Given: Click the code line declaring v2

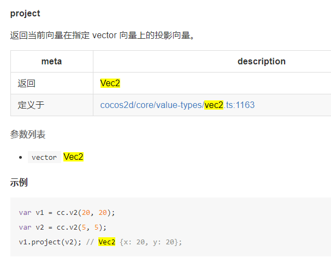Looking at the screenshot, I should 62,227.
